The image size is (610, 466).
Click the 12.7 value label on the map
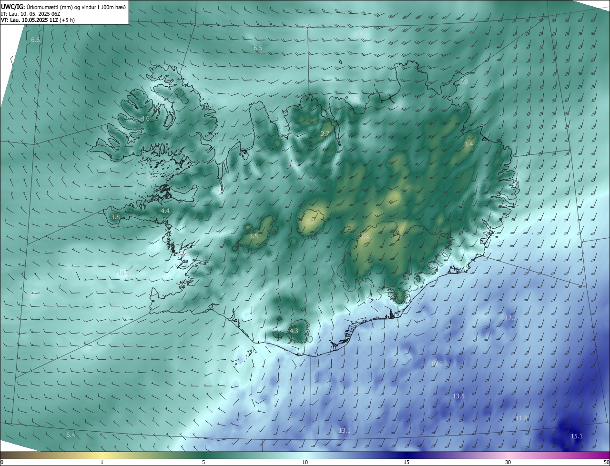pyautogui.click(x=510, y=318)
